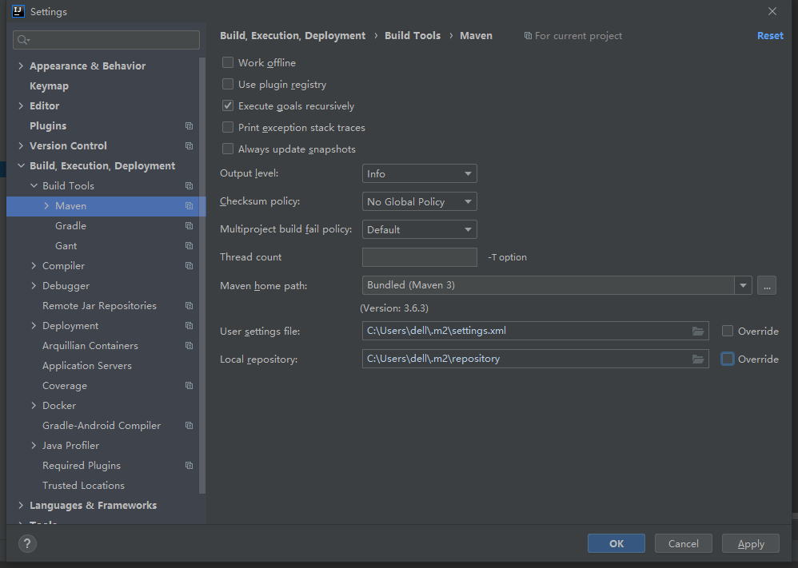798x568 pixels.
Task: Click folder icon in Local repository field
Action: point(698,359)
